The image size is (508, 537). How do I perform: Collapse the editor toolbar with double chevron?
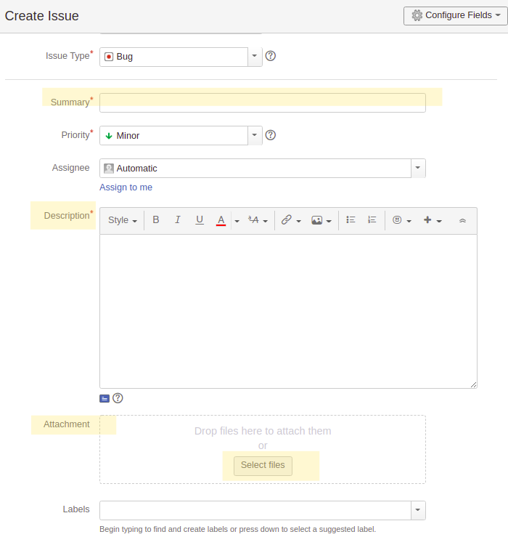(462, 220)
